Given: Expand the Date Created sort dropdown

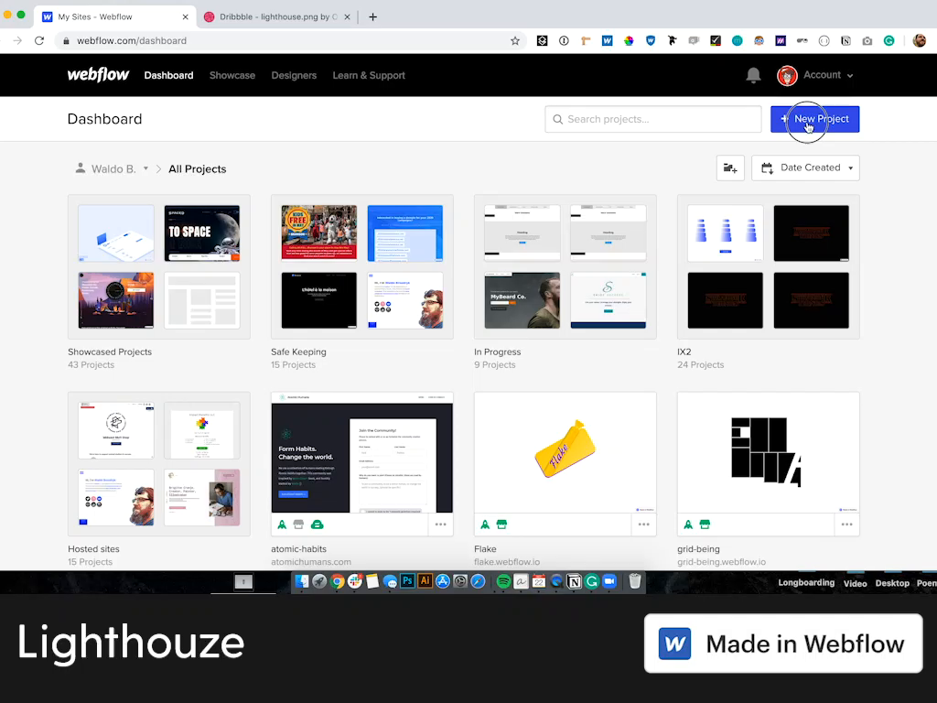Looking at the screenshot, I should pos(805,168).
